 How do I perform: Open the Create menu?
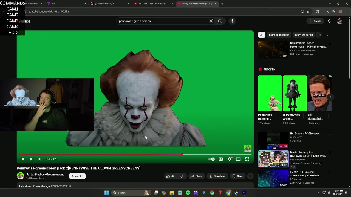click(315, 21)
